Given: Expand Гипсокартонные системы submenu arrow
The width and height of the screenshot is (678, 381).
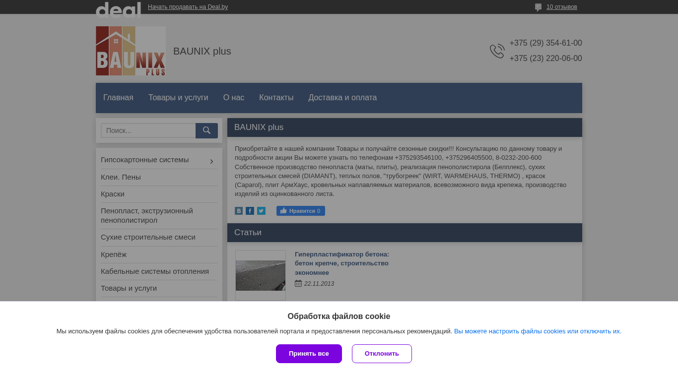Looking at the screenshot, I should 212,161.
